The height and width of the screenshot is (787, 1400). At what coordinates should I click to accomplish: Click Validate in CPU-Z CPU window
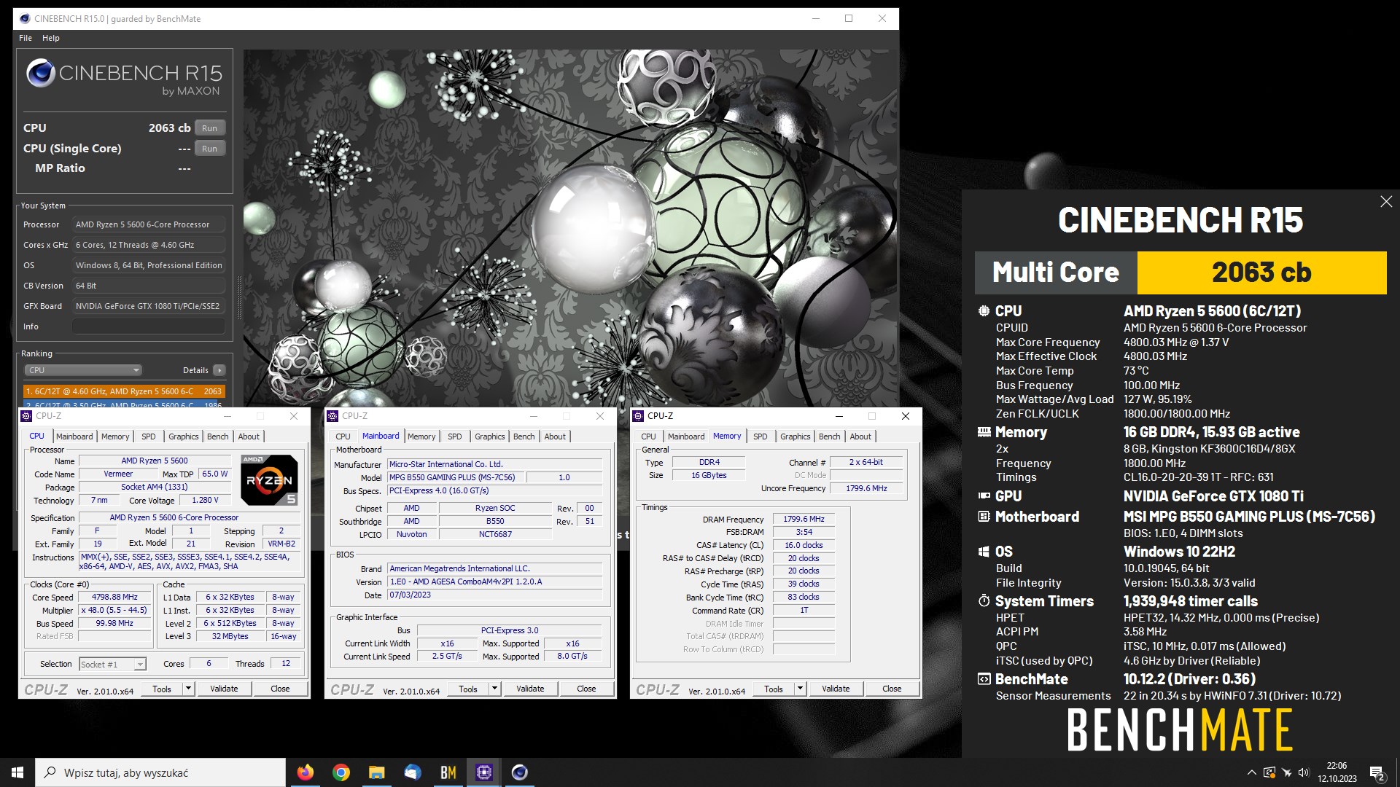224,689
